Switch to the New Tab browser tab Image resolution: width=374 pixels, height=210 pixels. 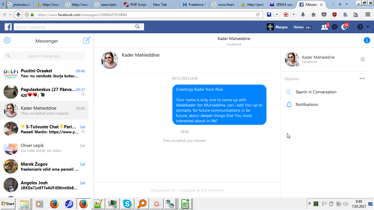point(165,4)
